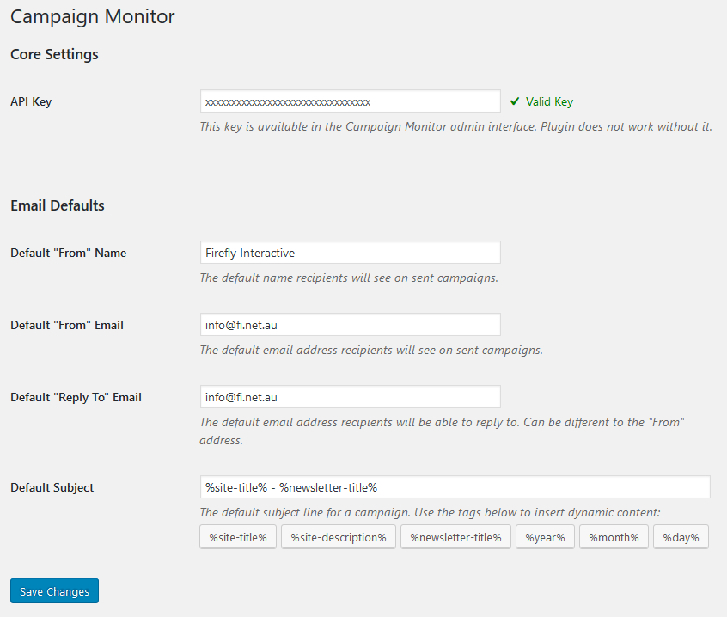Click the reply-to address description text

[442, 431]
